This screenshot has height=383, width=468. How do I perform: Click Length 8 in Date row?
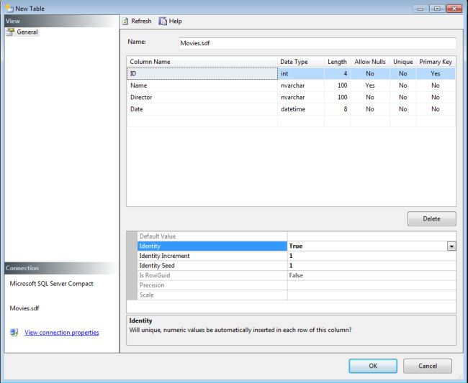tap(337, 109)
